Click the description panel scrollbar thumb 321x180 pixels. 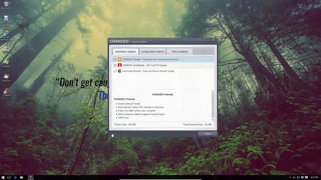pos(213,105)
